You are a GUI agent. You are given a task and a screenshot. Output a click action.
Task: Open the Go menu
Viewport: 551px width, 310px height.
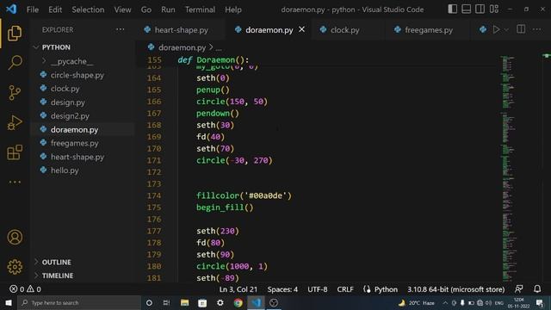146,9
